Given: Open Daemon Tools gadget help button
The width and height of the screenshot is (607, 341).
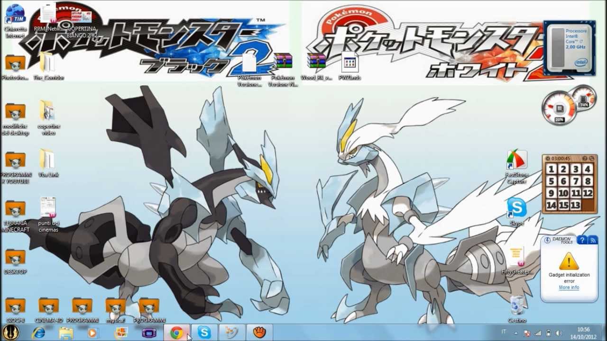Looking at the screenshot, I should 582,240.
